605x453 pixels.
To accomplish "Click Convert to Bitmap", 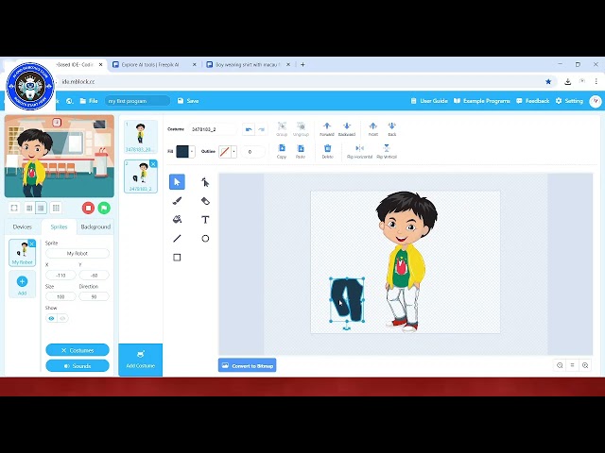I will tap(248, 365).
